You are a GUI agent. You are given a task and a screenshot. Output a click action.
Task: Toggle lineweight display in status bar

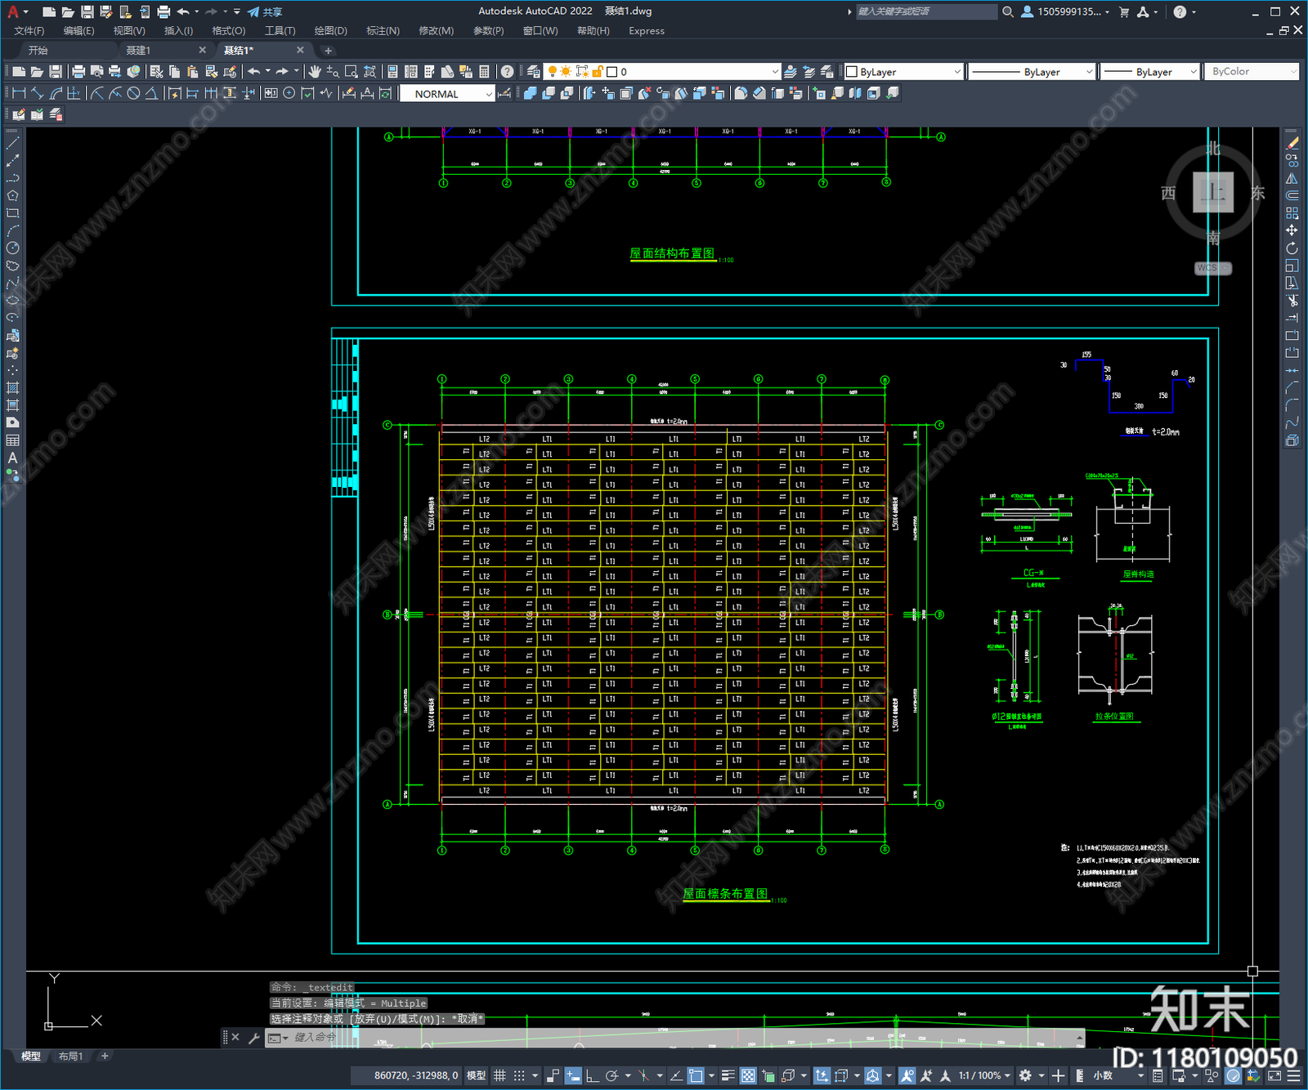click(728, 1075)
